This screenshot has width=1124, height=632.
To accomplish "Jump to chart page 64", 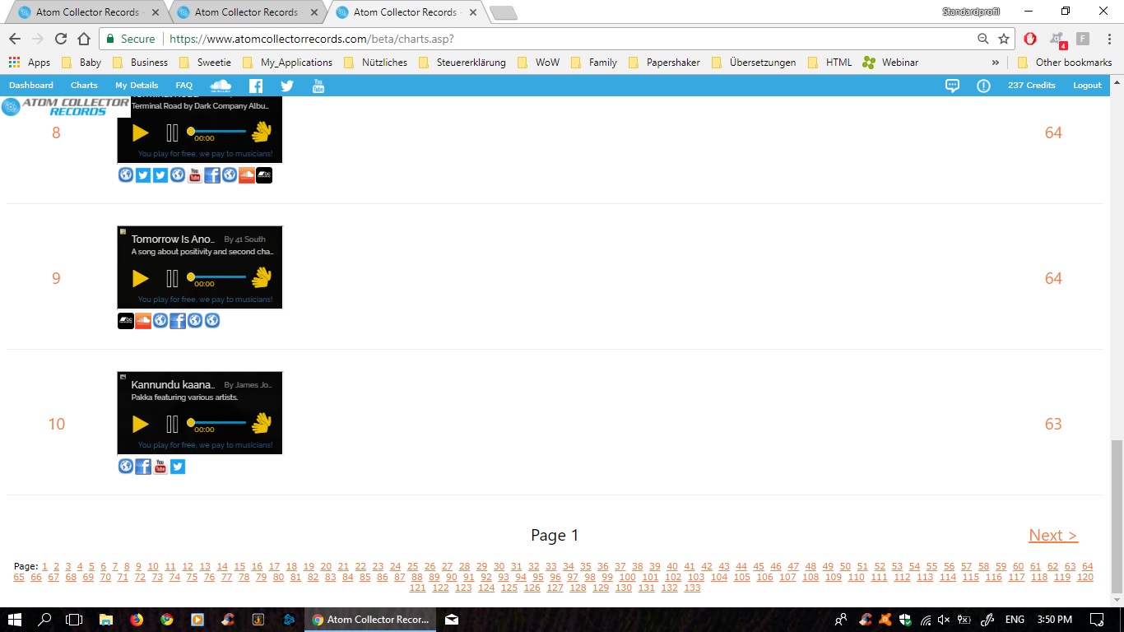I will pos(1088,566).
